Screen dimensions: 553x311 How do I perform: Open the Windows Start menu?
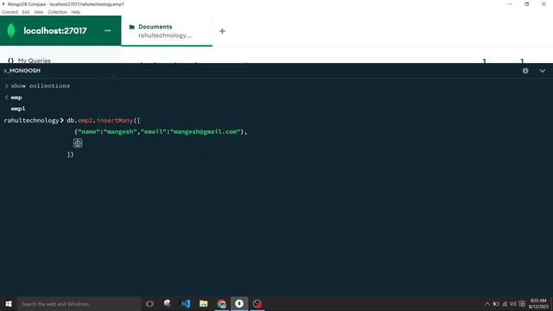[9, 303]
